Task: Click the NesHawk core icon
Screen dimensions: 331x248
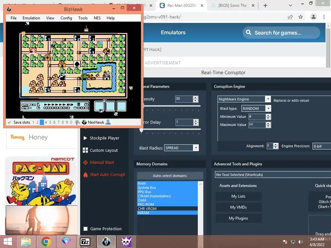Action: tap(84, 122)
